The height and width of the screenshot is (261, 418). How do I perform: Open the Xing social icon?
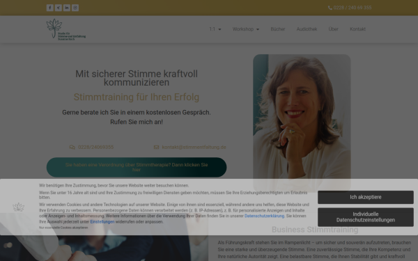click(59, 8)
